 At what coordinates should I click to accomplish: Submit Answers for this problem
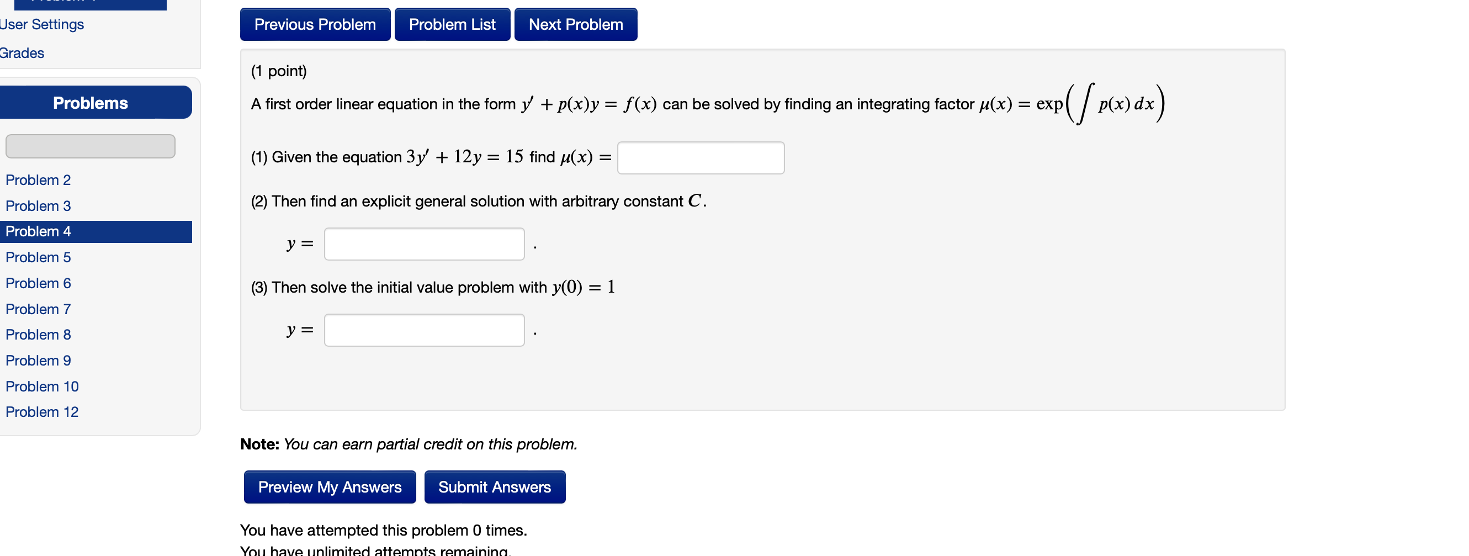point(495,487)
